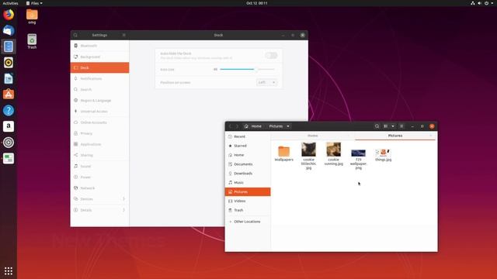Select Privacy in the Settings sidebar
Image resolution: width=497 pixels, height=279 pixels.
99,133
